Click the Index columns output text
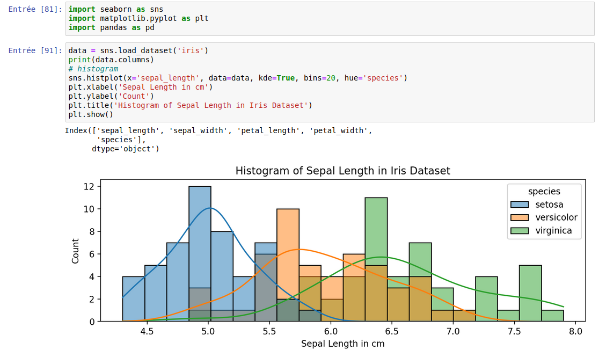Image resolution: width=599 pixels, height=350 pixels. click(218, 130)
